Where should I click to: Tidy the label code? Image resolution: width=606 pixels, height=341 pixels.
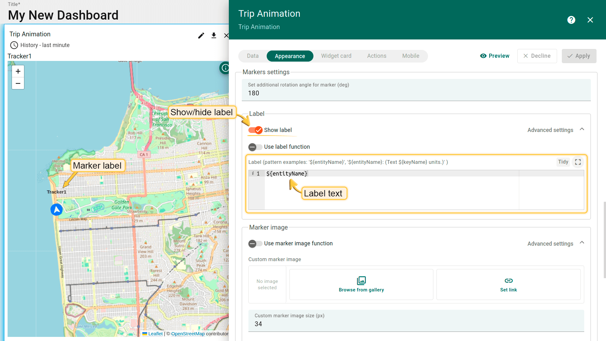coord(563,162)
